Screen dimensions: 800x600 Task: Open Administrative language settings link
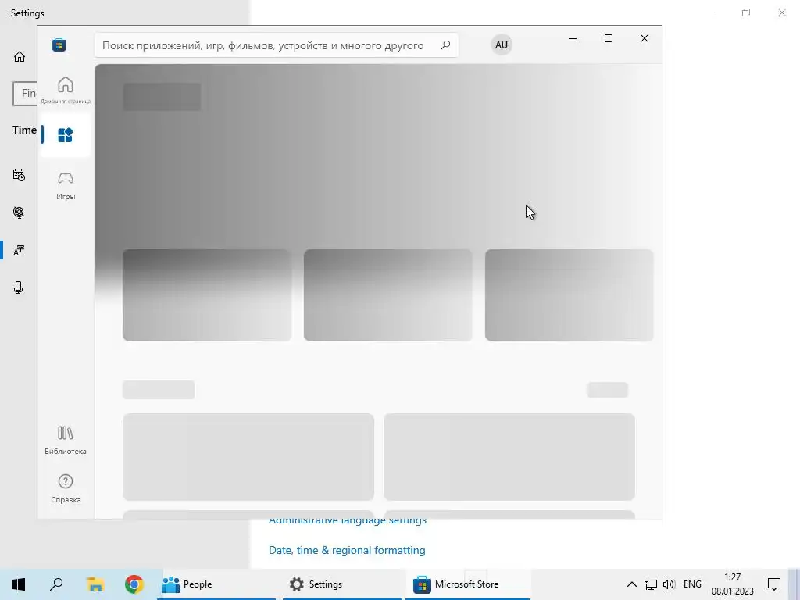pyautogui.click(x=348, y=521)
